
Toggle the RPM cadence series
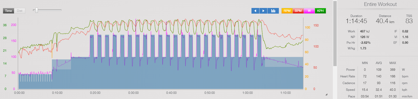click(x=287, y=11)
